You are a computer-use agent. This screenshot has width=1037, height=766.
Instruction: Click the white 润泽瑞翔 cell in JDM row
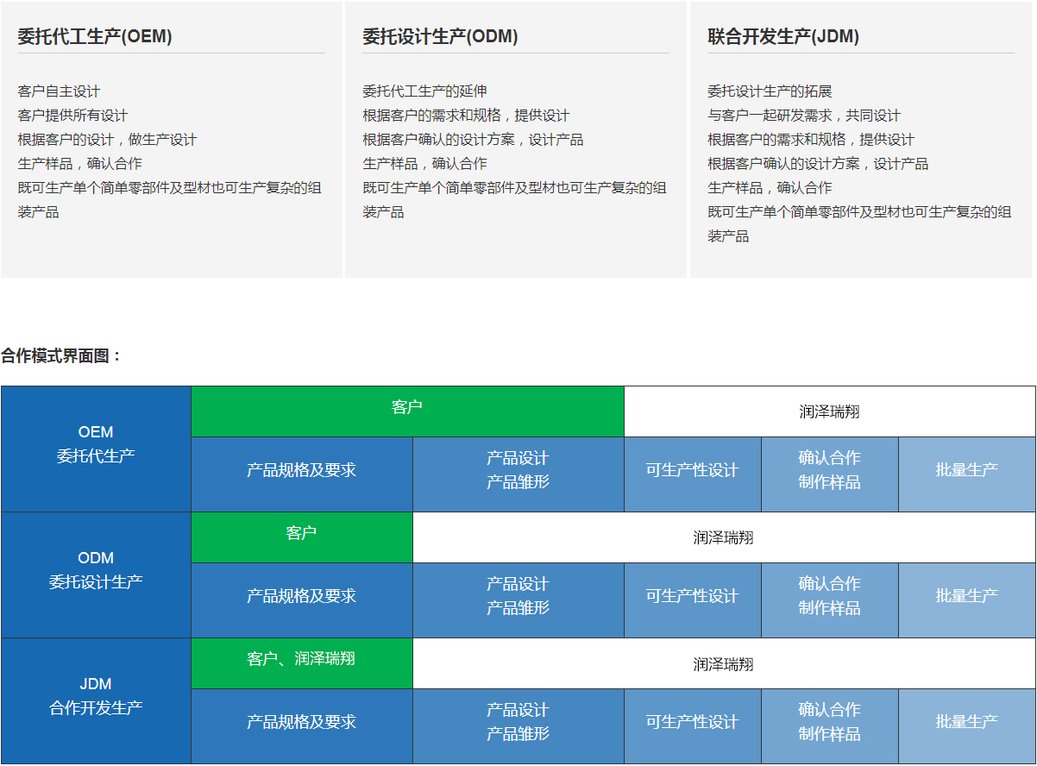click(x=724, y=664)
